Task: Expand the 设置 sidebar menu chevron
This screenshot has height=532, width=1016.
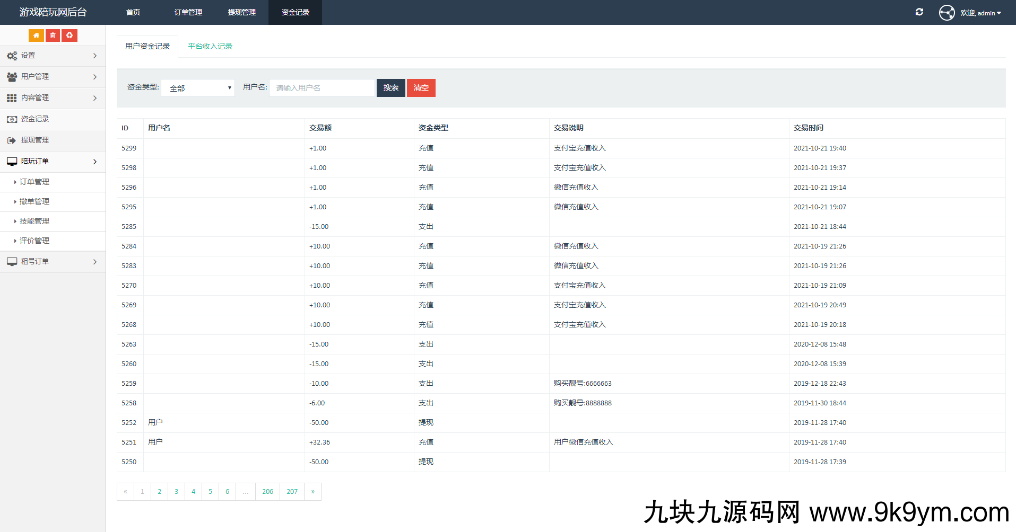Action: pyautogui.click(x=95, y=56)
